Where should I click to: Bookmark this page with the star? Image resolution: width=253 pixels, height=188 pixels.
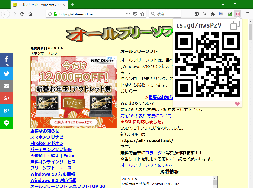142,14
